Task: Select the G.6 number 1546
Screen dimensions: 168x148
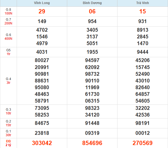Action: [42, 37]
